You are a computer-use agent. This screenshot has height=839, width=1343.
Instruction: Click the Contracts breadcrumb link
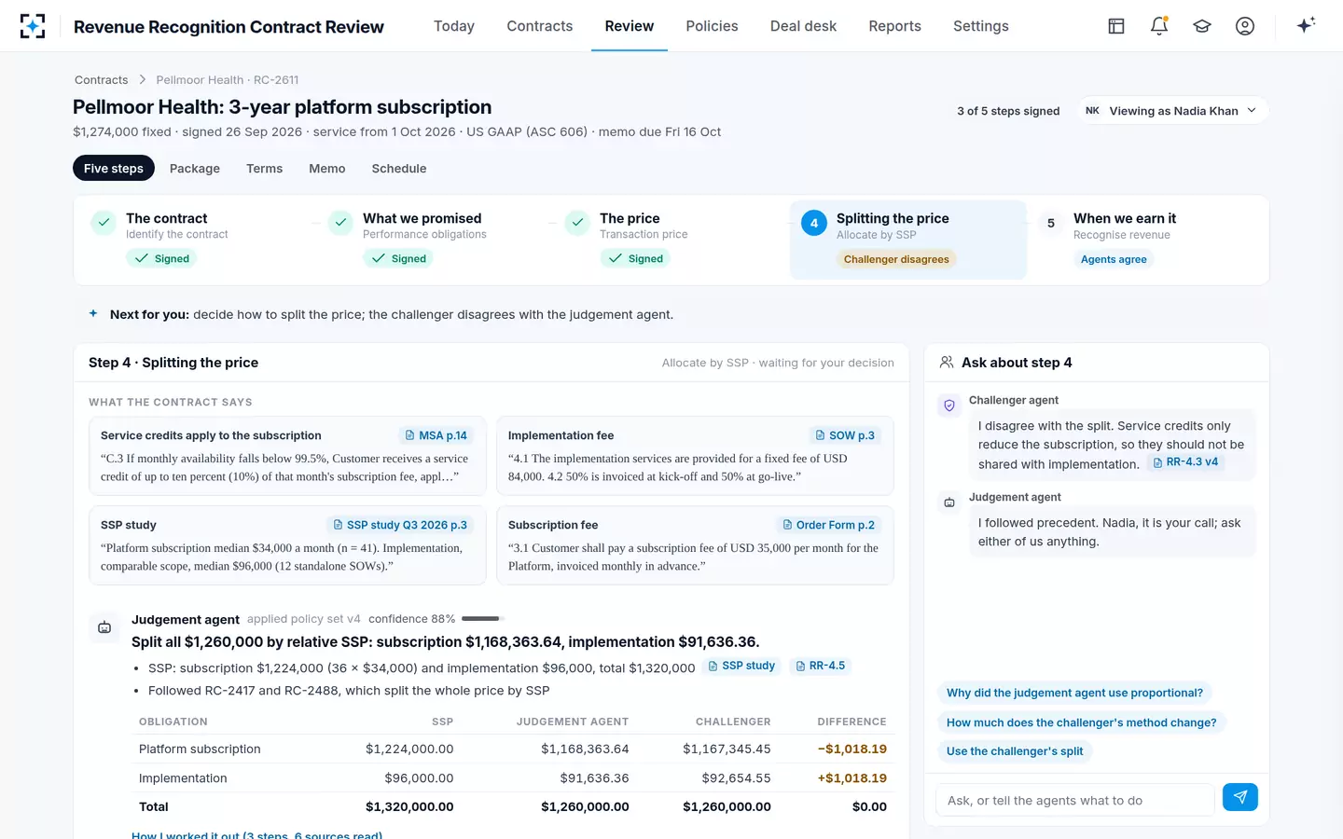(102, 80)
